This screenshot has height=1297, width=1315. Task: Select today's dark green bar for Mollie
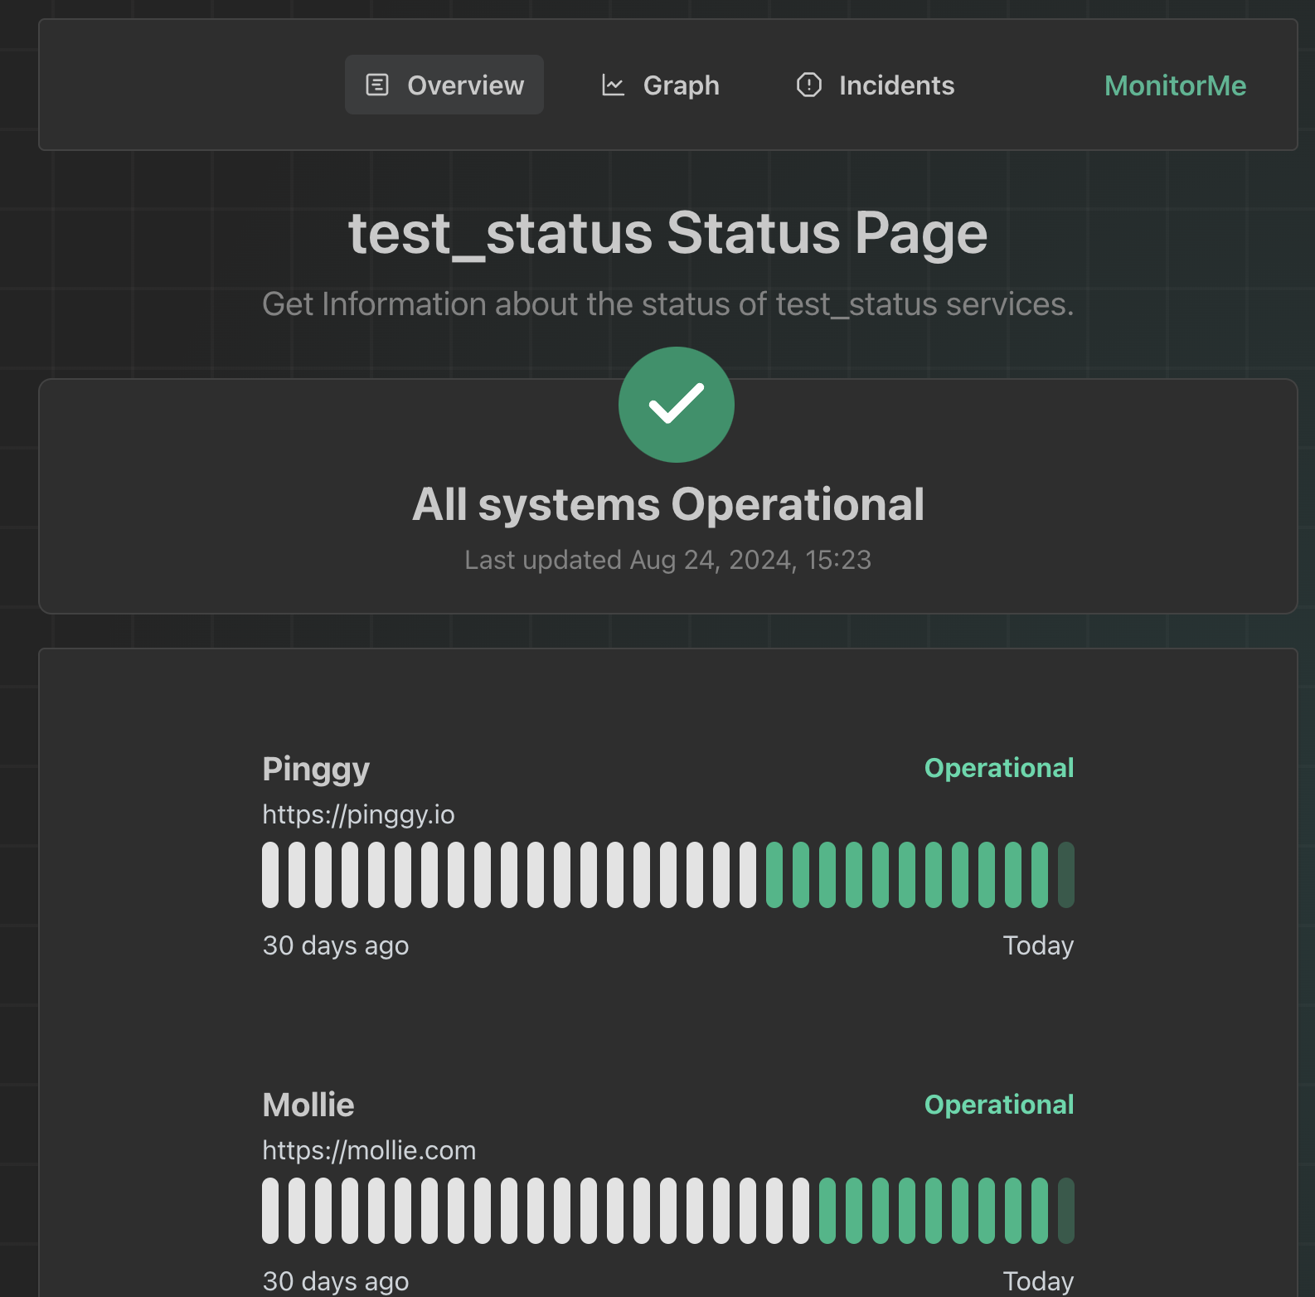pos(1066,1211)
